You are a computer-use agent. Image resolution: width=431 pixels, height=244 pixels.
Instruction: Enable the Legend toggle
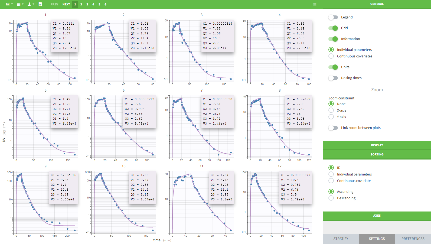pos(333,17)
